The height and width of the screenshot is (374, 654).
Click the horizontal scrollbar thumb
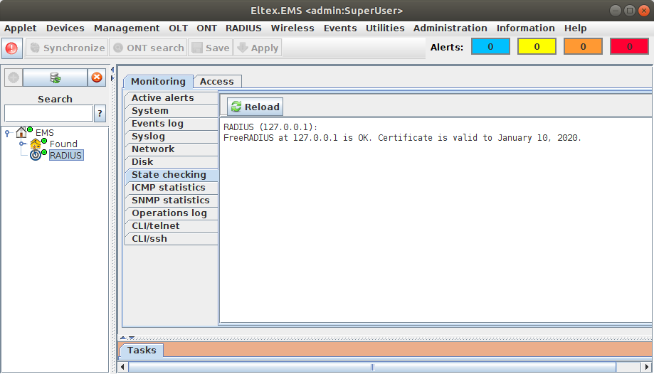pyautogui.click(x=372, y=367)
